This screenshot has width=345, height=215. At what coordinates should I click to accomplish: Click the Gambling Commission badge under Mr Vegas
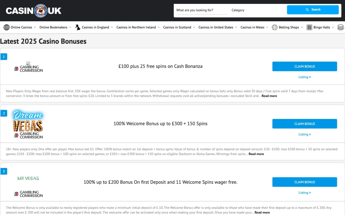point(28,194)
